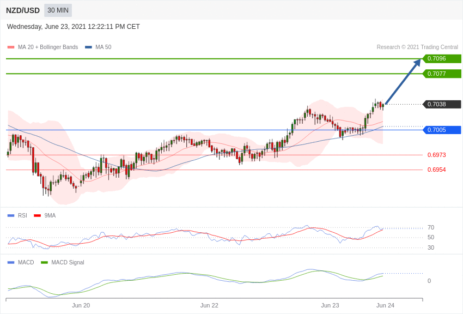Click the blue 0.7005 pivot price tag
Image resolution: width=463 pixels, height=314 pixels.
click(442, 130)
